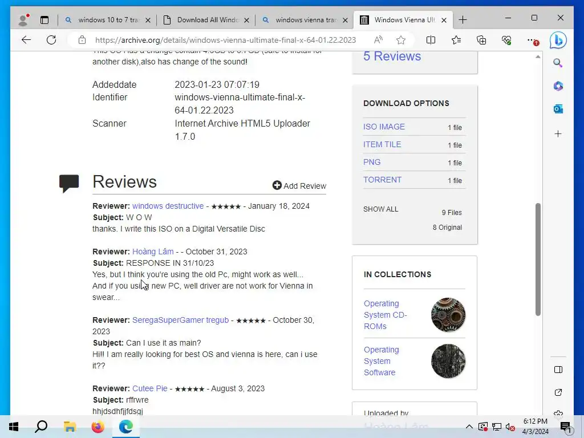This screenshot has width=584, height=438.
Task: Open Bing Copilot sidebar button
Action: coord(558,40)
